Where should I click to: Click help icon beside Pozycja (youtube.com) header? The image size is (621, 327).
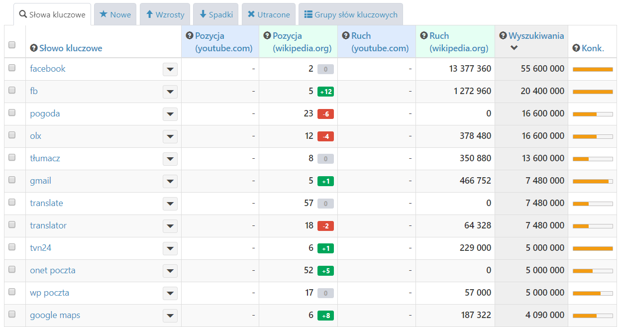tap(189, 36)
